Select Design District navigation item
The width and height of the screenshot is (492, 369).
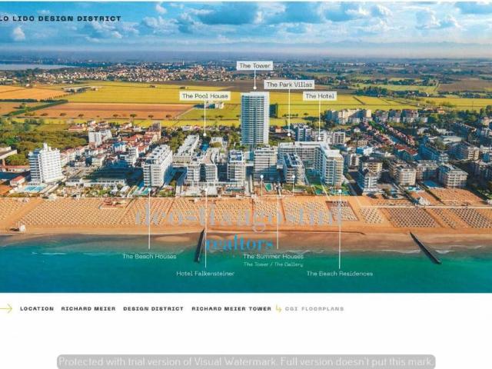(x=154, y=309)
